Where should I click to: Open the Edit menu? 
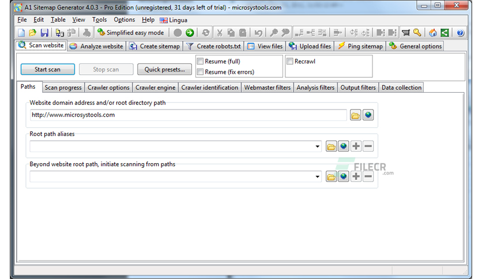39,20
